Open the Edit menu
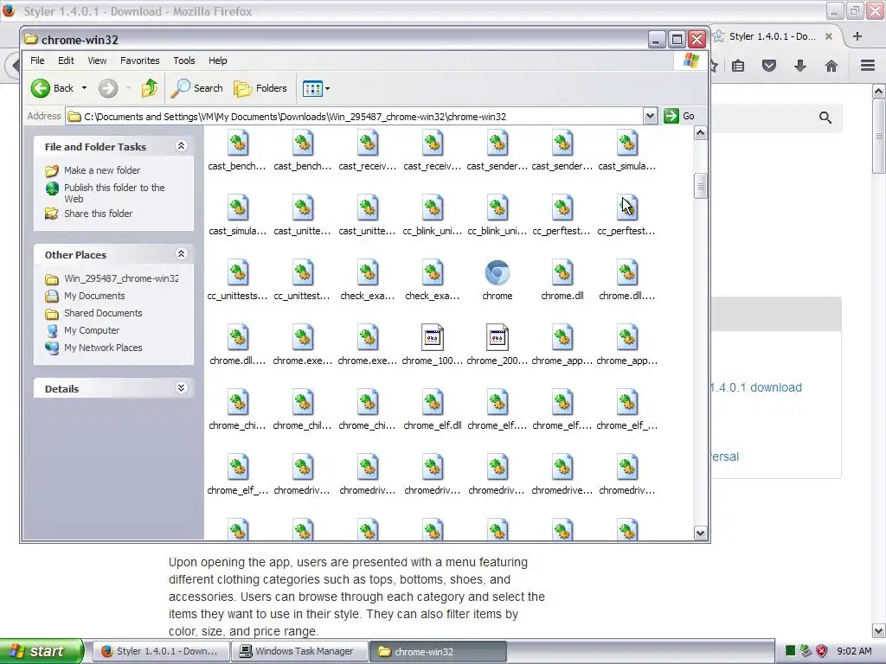Viewport: 886px width, 664px height. (66, 61)
